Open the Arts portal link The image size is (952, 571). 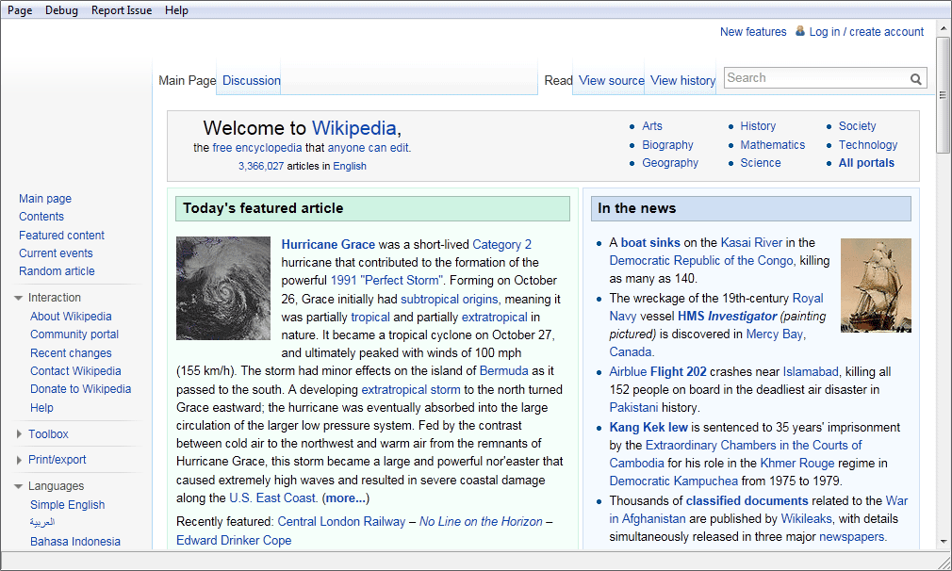[652, 126]
